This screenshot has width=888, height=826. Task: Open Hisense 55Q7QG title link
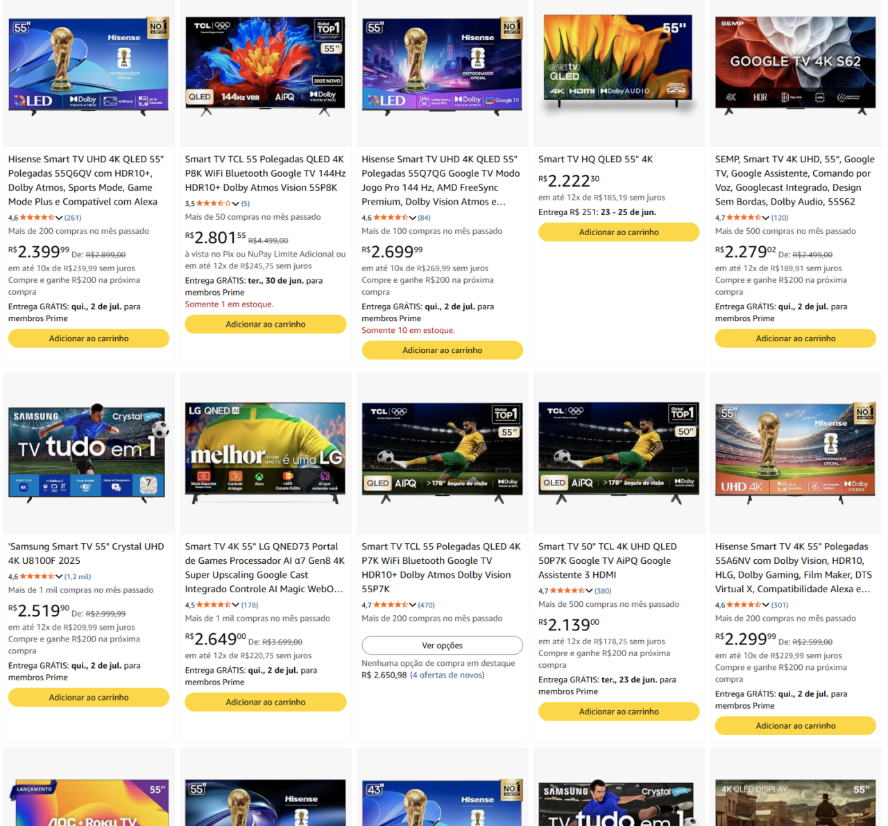point(441,180)
